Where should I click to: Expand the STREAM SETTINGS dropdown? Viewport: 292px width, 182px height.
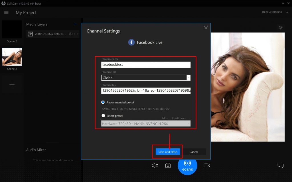click(275, 12)
